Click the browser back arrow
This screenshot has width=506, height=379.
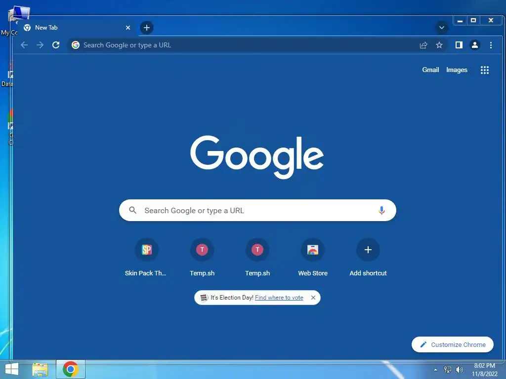coord(24,45)
